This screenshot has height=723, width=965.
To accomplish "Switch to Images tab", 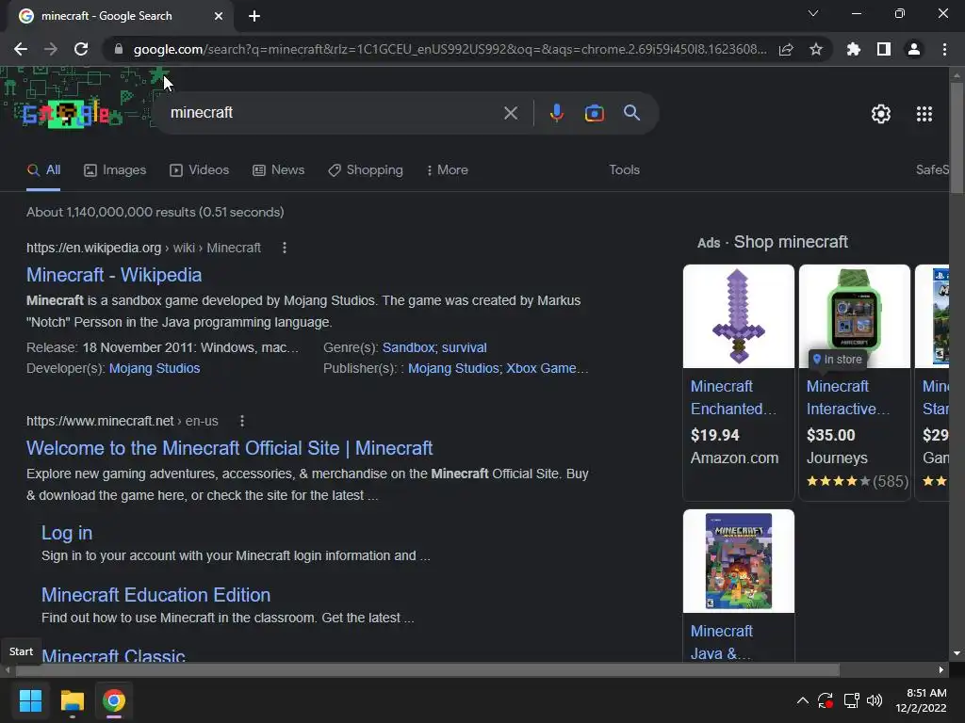I will (114, 169).
